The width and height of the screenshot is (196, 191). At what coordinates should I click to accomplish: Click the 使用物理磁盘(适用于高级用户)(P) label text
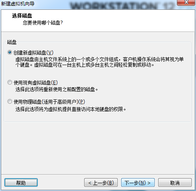pyautogui.click(x=49, y=102)
